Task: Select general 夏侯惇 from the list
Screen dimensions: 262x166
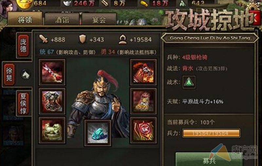Action: click(x=23, y=104)
